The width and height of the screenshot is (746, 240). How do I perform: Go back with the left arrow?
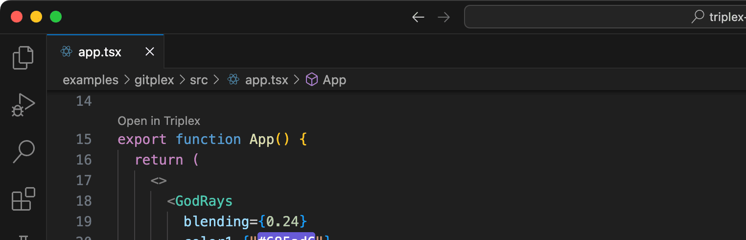coord(418,17)
